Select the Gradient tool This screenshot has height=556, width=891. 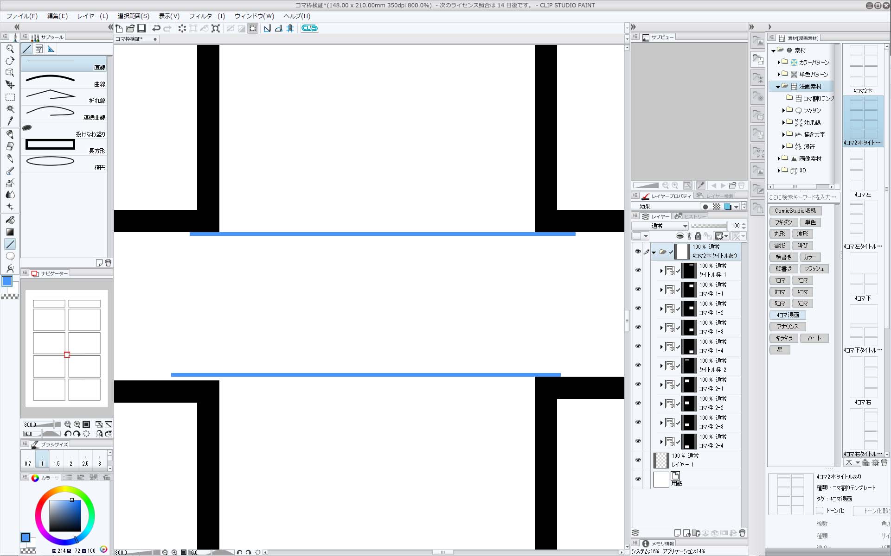click(10, 232)
